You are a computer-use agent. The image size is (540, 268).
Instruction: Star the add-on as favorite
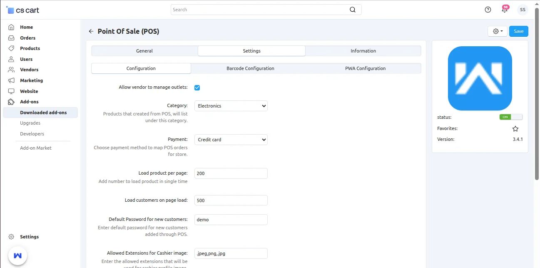(x=515, y=128)
